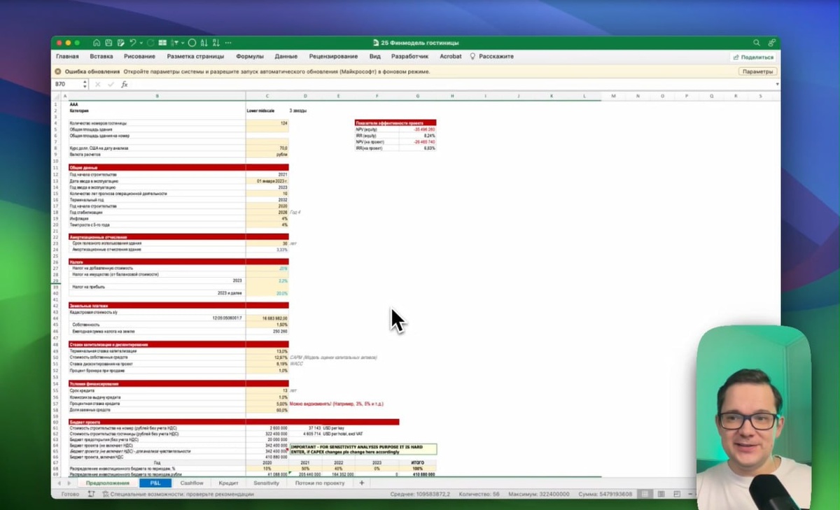Click the Сумма: 5479193608 status bar value
This screenshot has height=510, width=840.
click(605, 494)
